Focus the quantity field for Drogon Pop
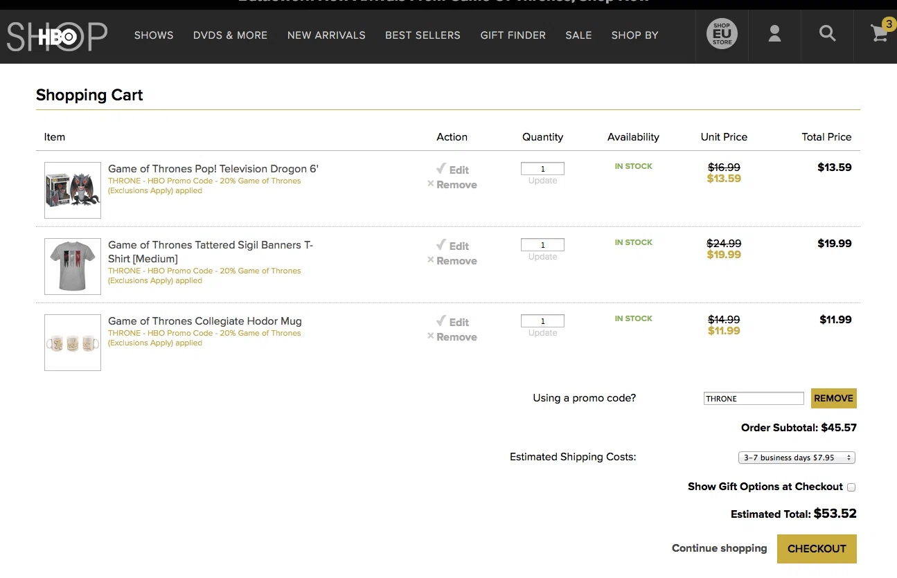The height and width of the screenshot is (578, 897). tap(542, 168)
